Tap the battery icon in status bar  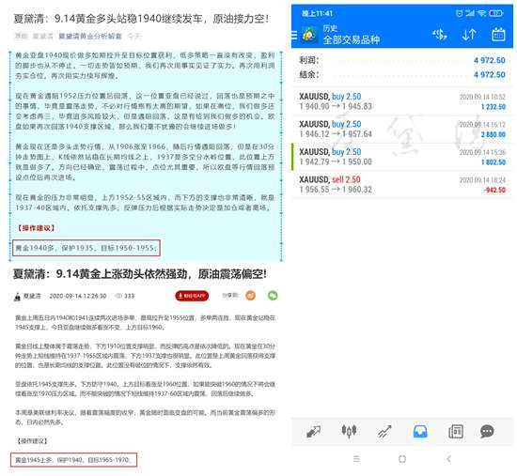pos(496,13)
